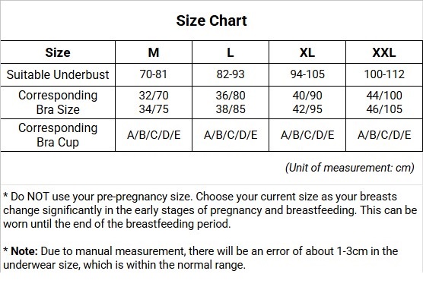Select the XL size column header
423x293 pixels.
(x=307, y=52)
